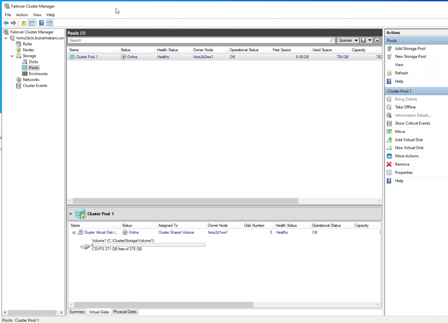Click the Volume1 free space progress bar

click(148, 245)
